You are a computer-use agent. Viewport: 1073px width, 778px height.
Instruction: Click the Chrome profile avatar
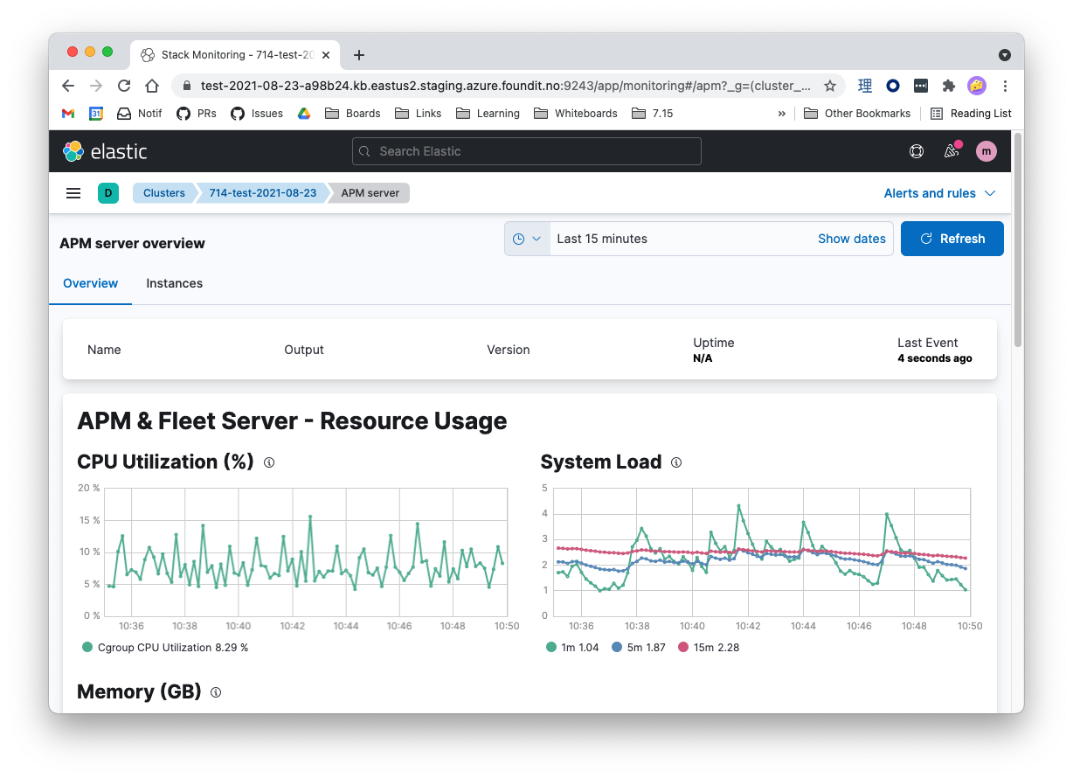click(x=977, y=86)
